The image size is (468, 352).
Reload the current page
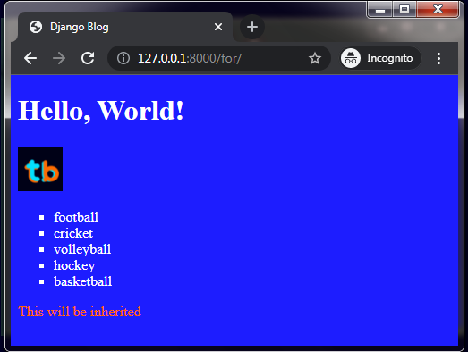(x=88, y=58)
